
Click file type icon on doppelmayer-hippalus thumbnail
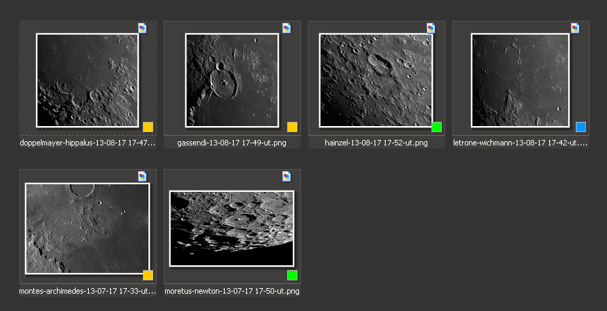pos(142,28)
